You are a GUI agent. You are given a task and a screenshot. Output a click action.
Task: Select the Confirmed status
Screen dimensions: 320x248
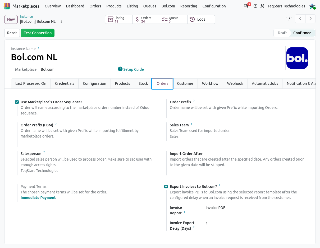pyautogui.click(x=302, y=33)
